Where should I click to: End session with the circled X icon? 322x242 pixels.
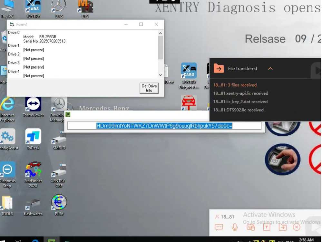pos(297,227)
